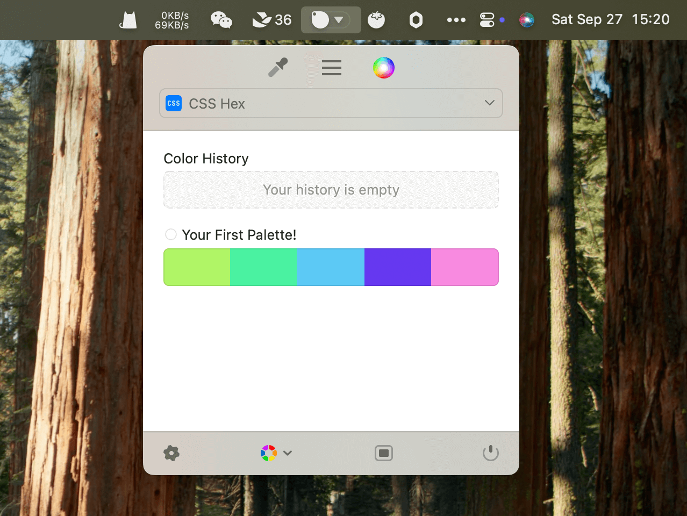The height and width of the screenshot is (516, 687).
Task: Open the list view hamburger icon
Action: pos(331,68)
